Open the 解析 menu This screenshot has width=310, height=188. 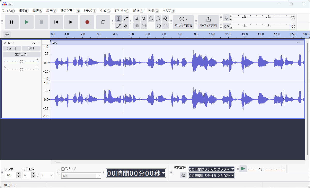point(138,11)
